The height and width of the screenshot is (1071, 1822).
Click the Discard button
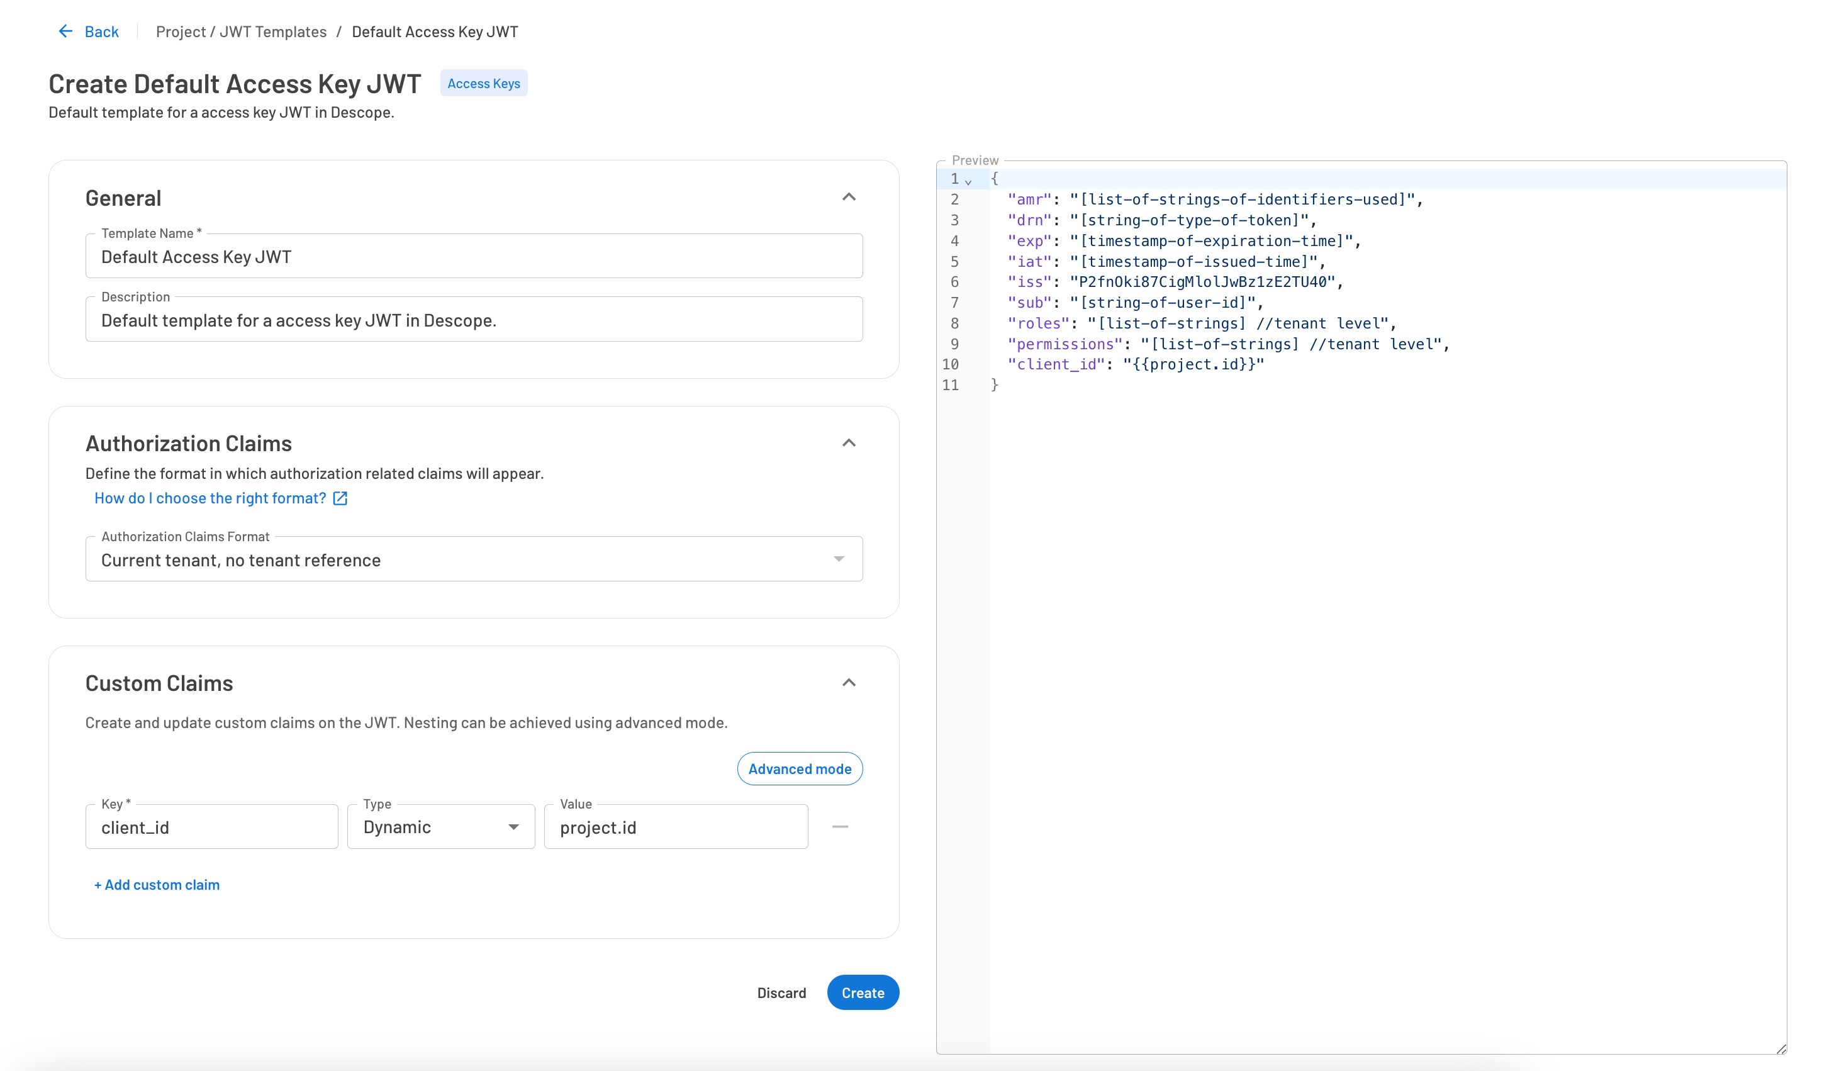tap(781, 992)
